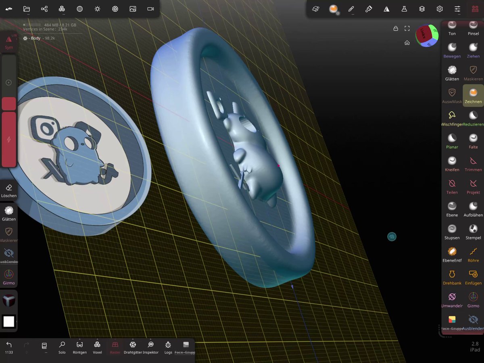The width and height of the screenshot is (484, 363).
Task: Select the Einfügen insert tool
Action: point(473,277)
